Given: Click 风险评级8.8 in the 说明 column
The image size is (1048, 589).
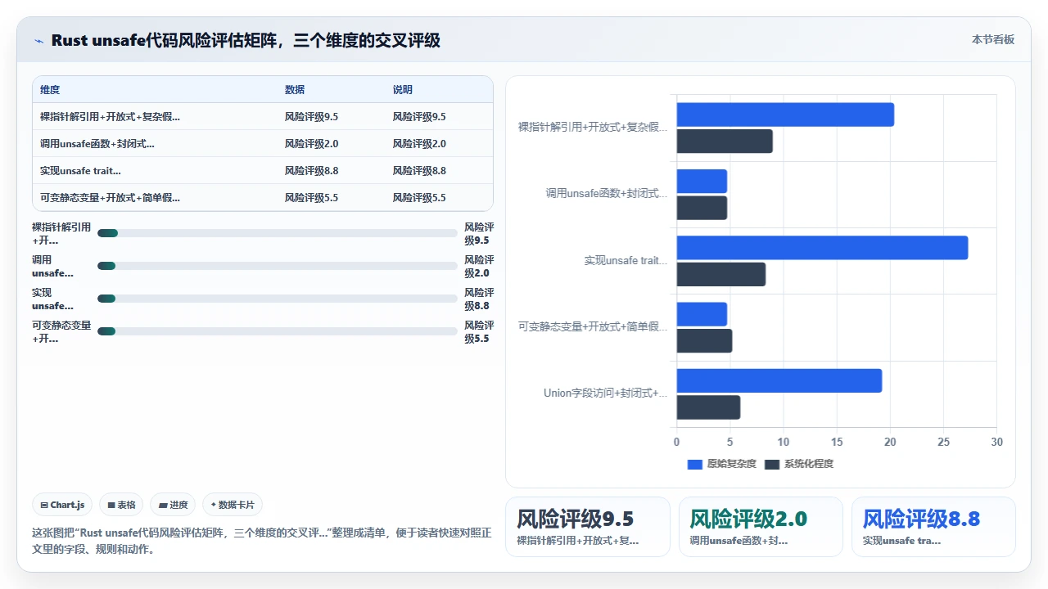Looking at the screenshot, I should pyautogui.click(x=419, y=171).
